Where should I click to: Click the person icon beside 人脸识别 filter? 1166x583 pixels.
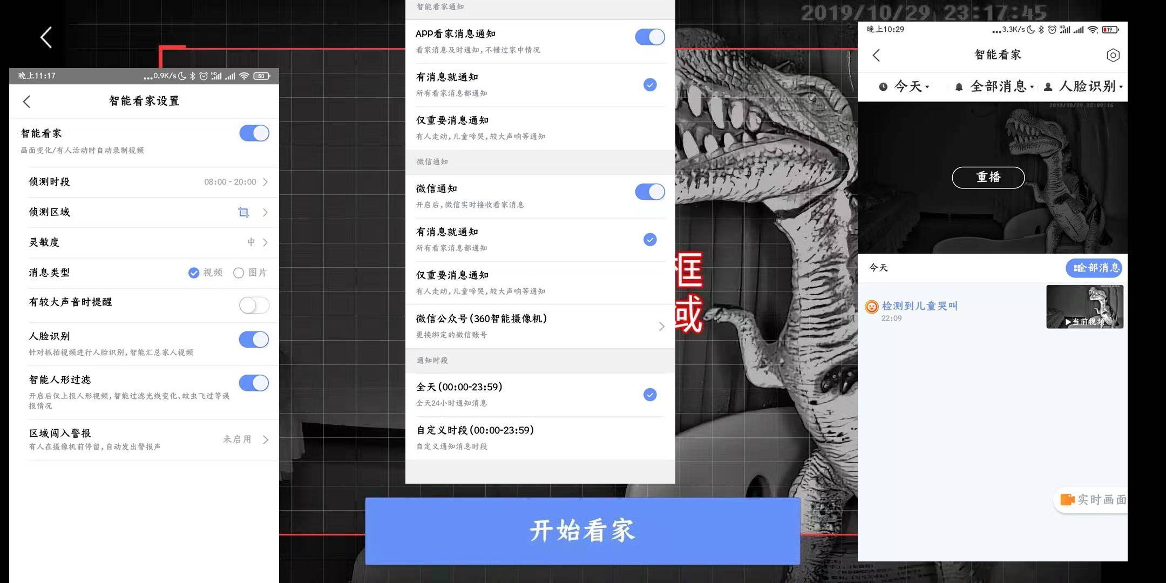[x=1048, y=86]
